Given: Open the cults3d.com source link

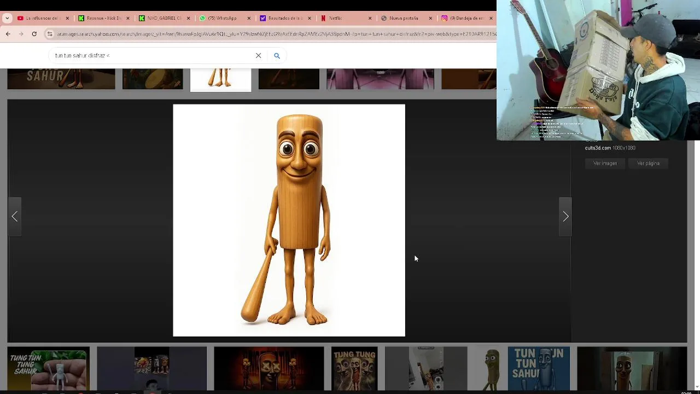Looking at the screenshot, I should point(598,148).
